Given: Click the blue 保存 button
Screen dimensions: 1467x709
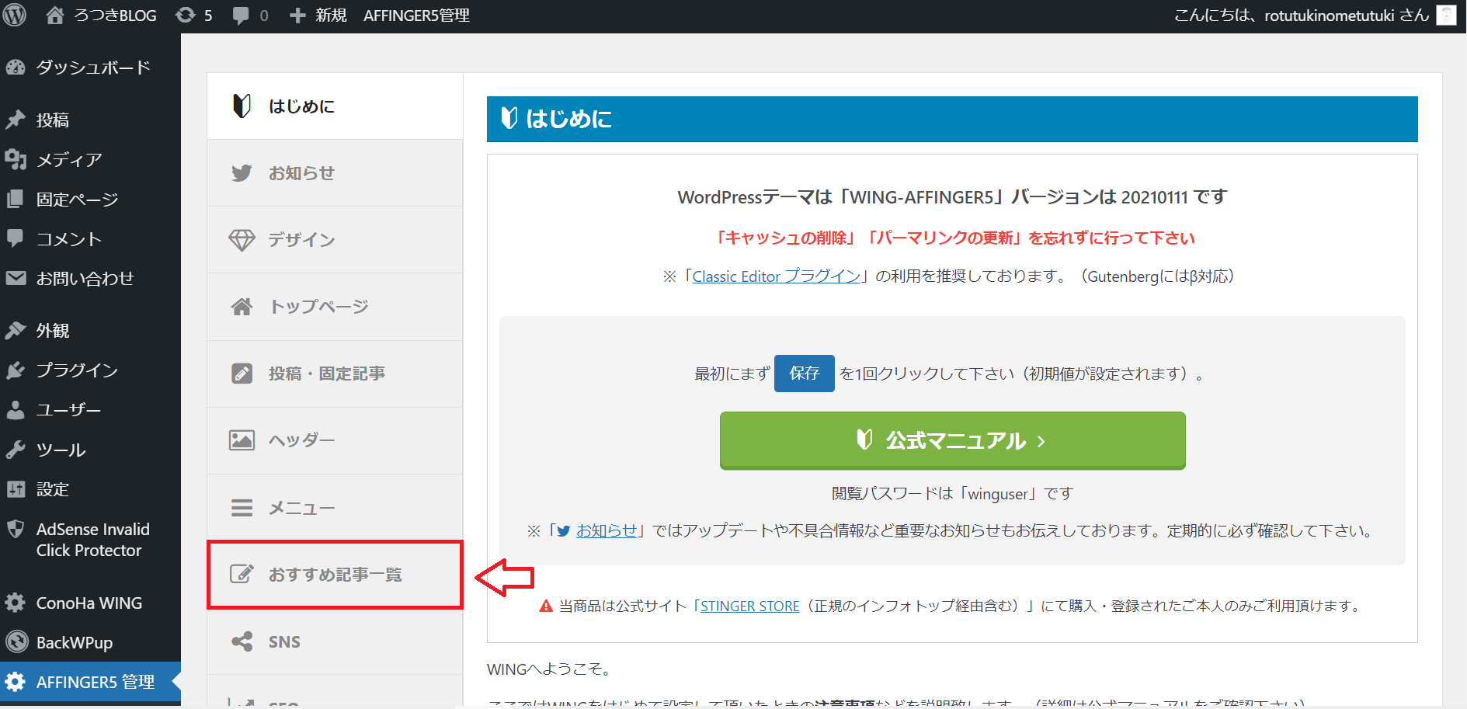Looking at the screenshot, I should coord(805,374).
